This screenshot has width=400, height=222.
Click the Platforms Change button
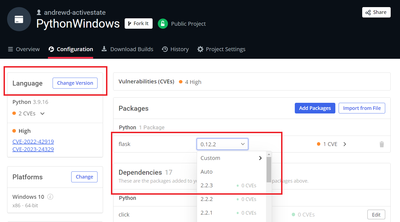(x=84, y=177)
